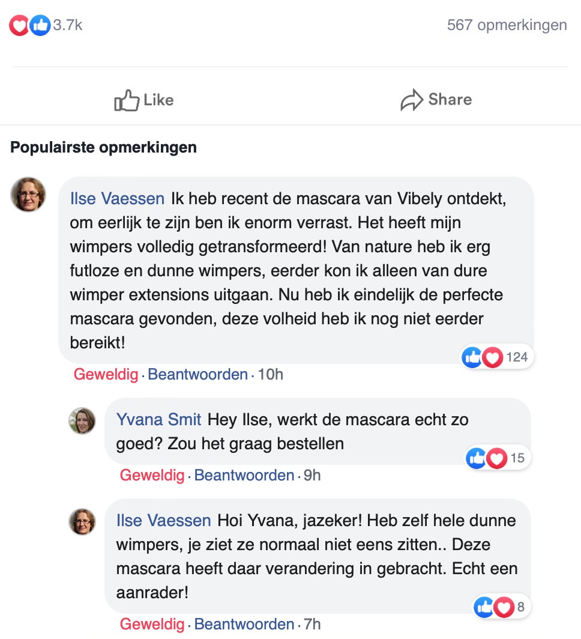The height and width of the screenshot is (639, 581).
Task: Open Ilse Vaessen's profile picture on the top comment
Action: (28, 195)
